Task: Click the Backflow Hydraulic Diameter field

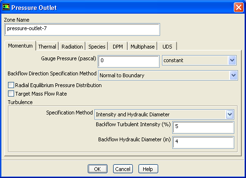Action: 203,142
